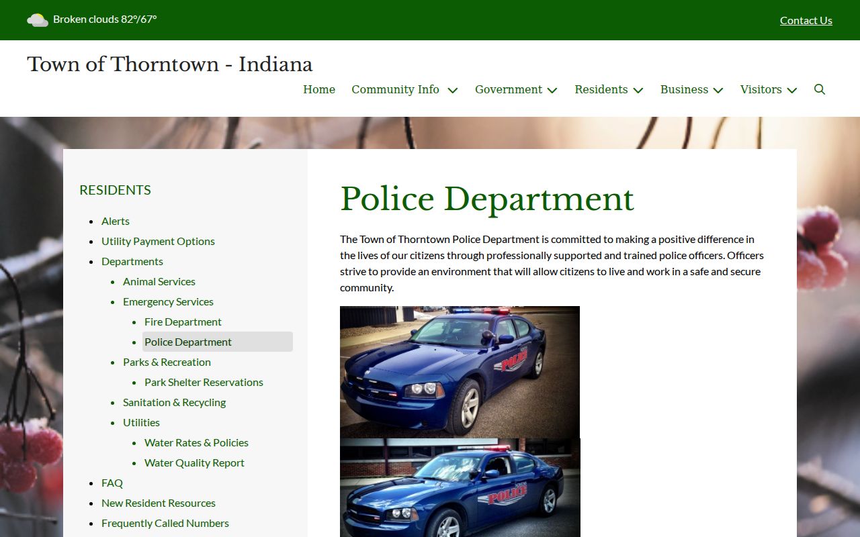This screenshot has width=860, height=537.
Task: Expand the Residents dropdown chevron
Action: tap(638, 90)
